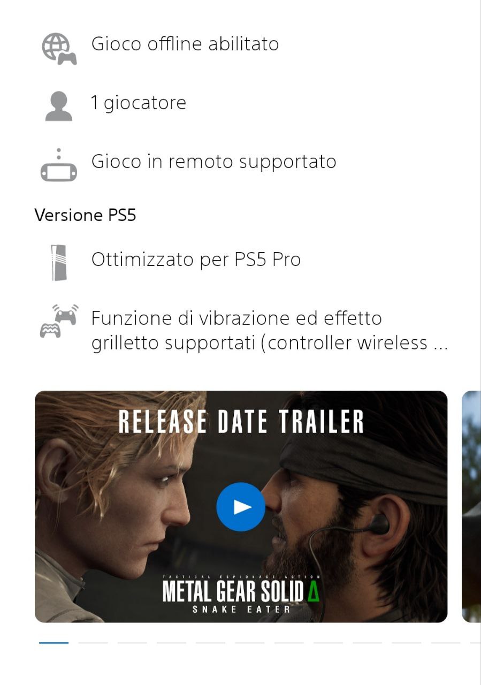
Task: Tap the vibrating DualSense controllers icon
Action: 59,321
